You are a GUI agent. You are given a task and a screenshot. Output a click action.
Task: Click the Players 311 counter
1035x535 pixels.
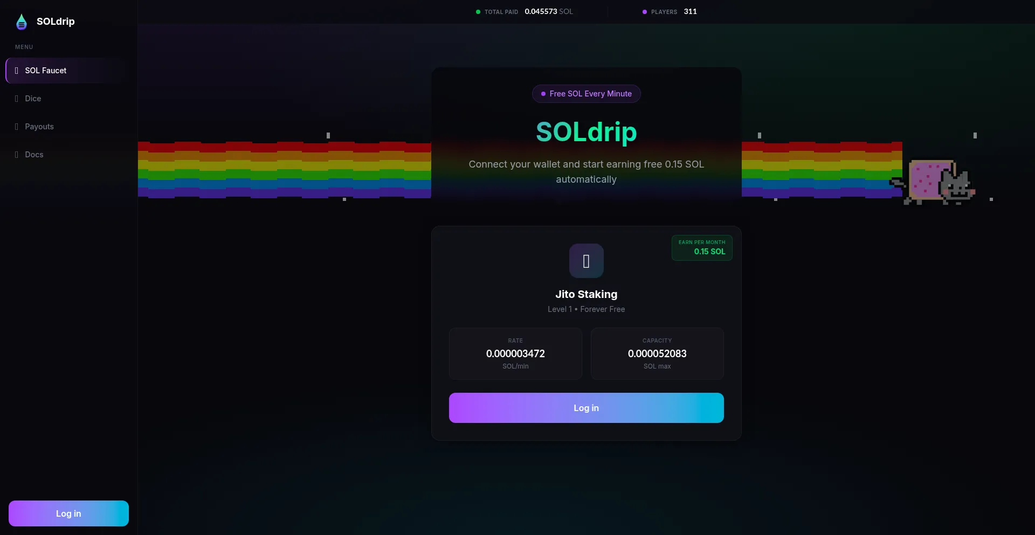point(670,11)
